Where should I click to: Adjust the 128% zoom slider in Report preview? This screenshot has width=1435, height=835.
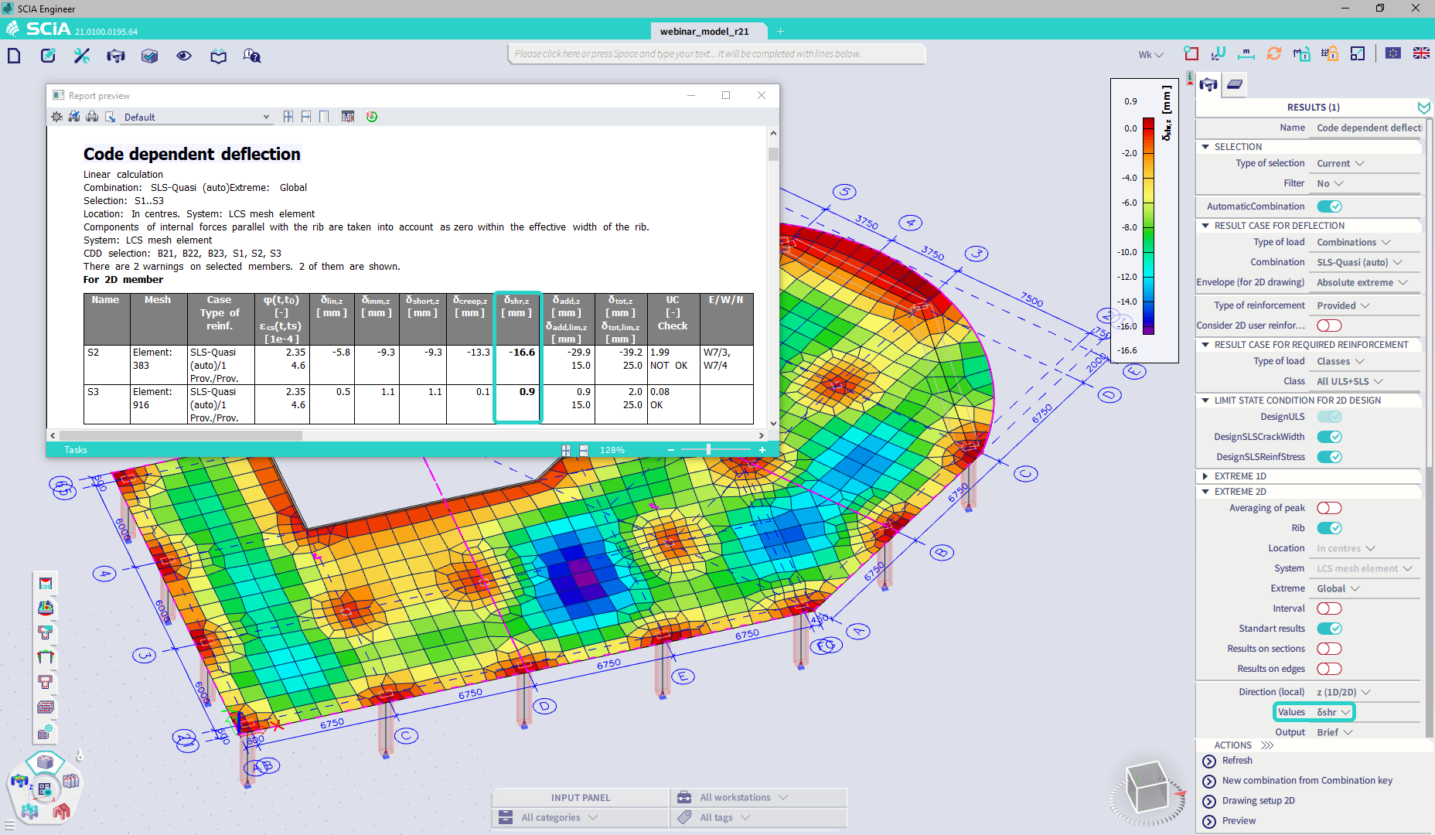pos(707,449)
